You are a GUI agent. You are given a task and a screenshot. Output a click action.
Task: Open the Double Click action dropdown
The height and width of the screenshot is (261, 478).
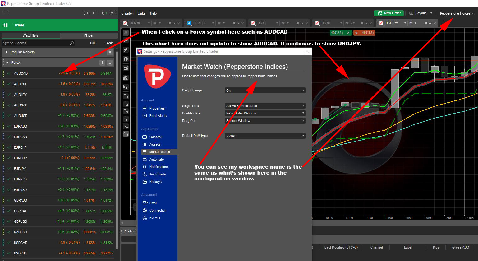coord(265,113)
